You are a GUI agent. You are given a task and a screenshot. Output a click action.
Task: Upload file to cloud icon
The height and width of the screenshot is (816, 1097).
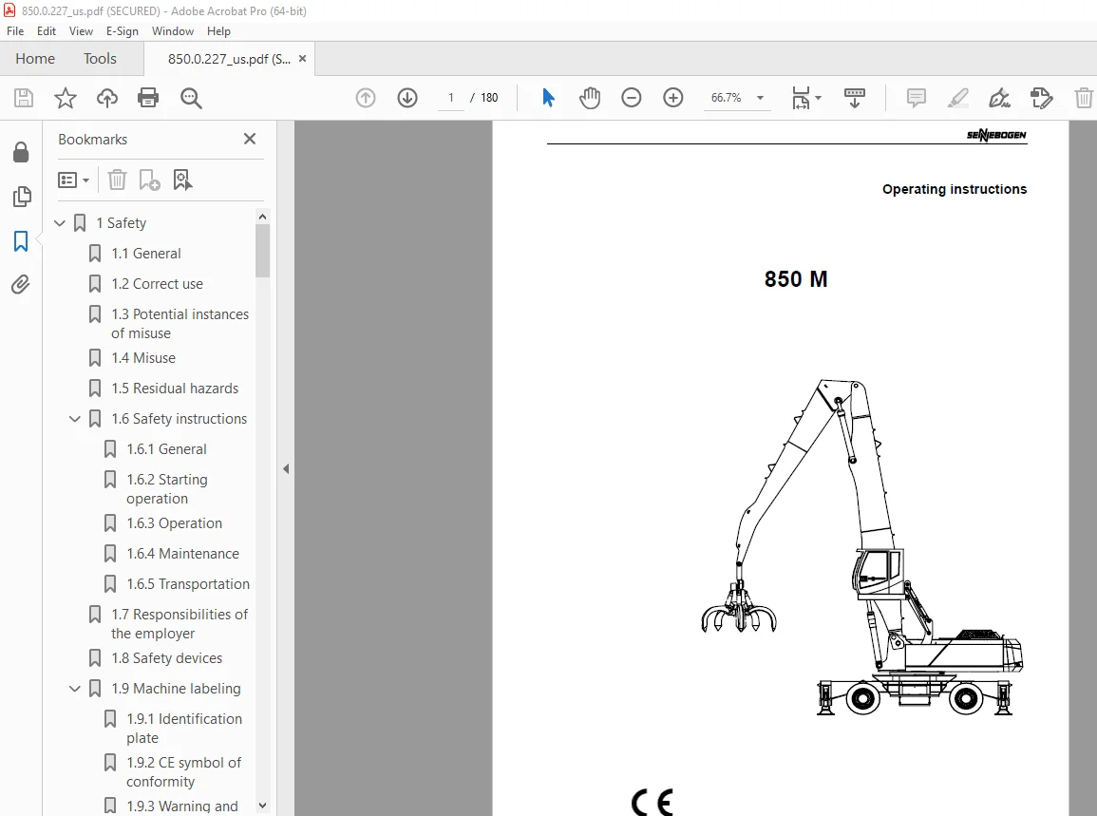click(107, 98)
